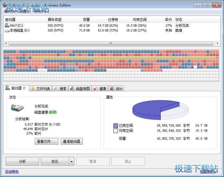Click the green 好的 disk health text
Image resolution: width=224 pixels, height=177 pixels.
[53, 112]
